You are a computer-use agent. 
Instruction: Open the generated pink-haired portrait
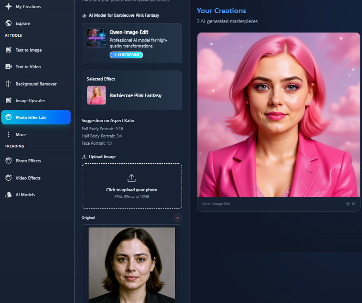pos(278,115)
